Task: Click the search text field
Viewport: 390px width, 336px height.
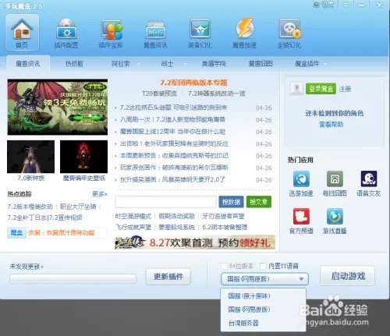Action: pos(165,202)
